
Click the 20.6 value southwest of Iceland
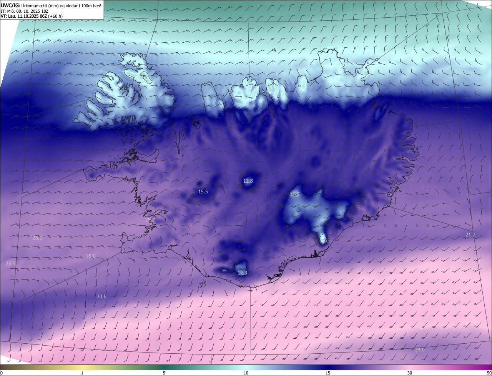[x=101, y=296]
